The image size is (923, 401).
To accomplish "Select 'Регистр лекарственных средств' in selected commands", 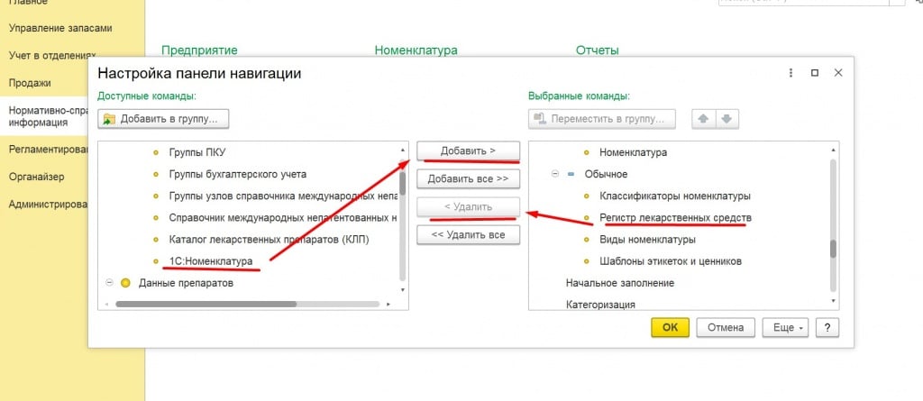I will coord(676,218).
